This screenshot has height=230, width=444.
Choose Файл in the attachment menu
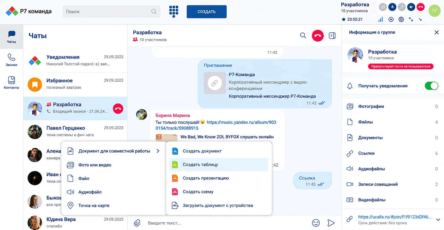pos(114,178)
